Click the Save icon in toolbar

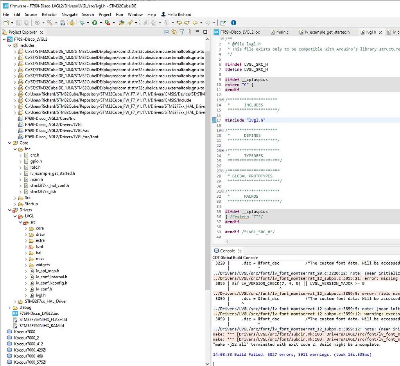coord(19,23)
